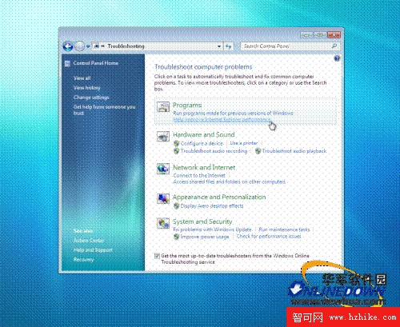The image size is (400, 327).
Task: Click shield icon beside Troubleshoot audio playback
Action: click(258, 151)
